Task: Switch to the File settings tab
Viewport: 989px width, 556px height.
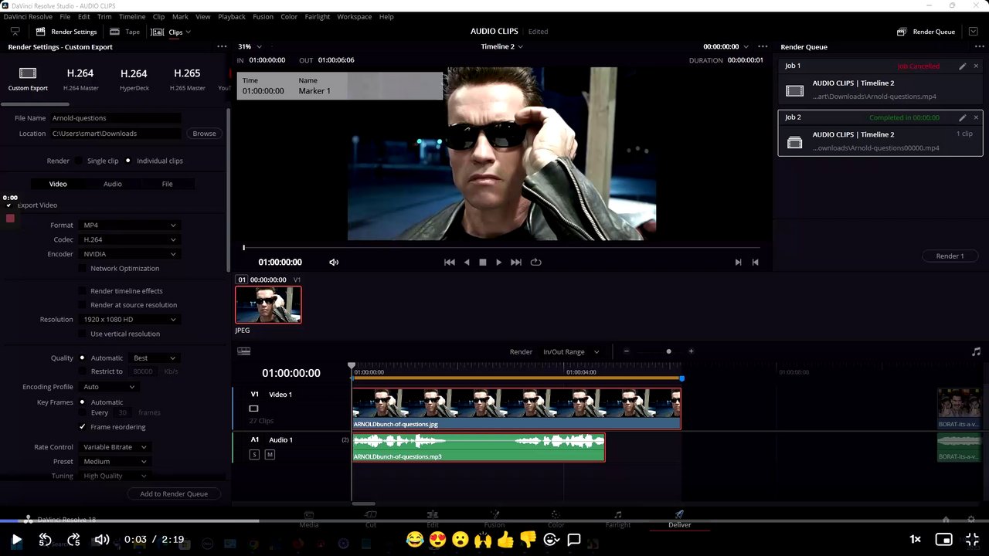Action: (x=168, y=184)
